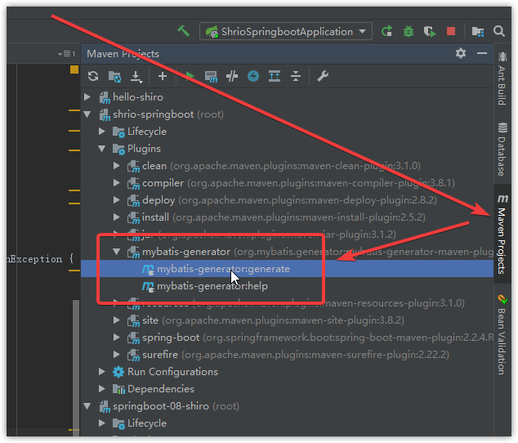Open Maven settings wrench icon
The image size is (518, 443).
(323, 76)
